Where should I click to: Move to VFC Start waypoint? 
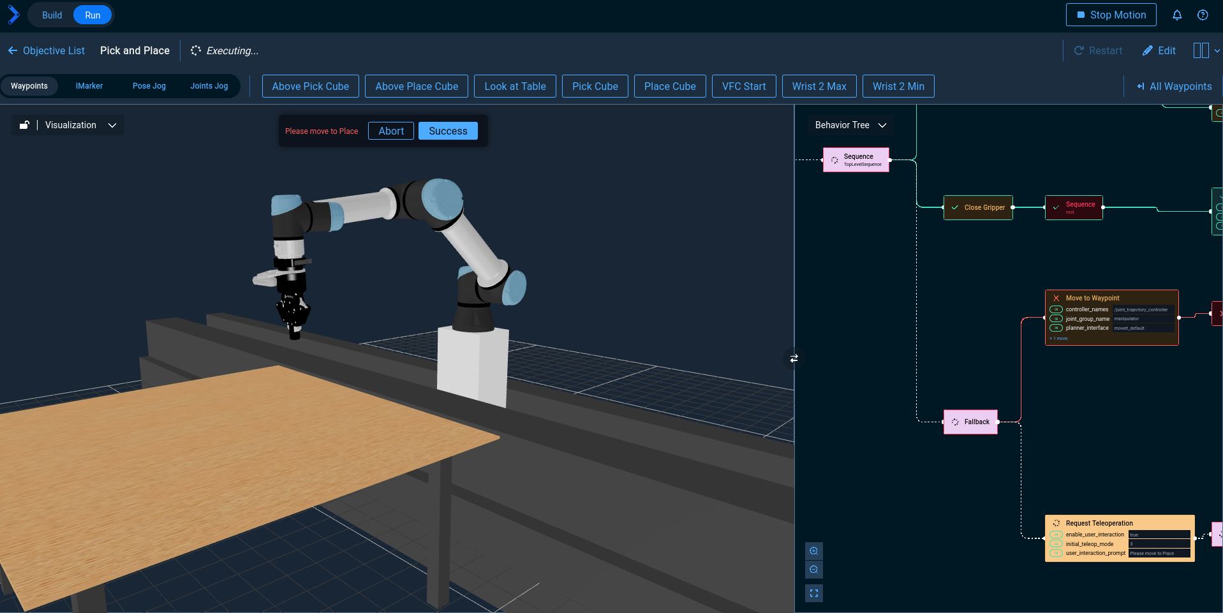(x=744, y=86)
